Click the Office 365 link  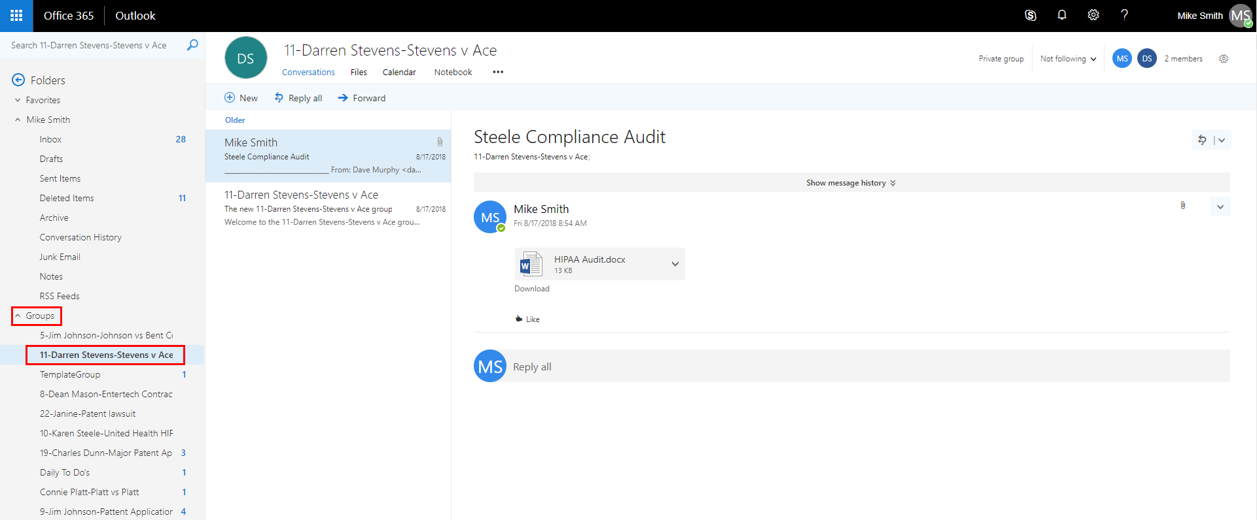point(69,16)
